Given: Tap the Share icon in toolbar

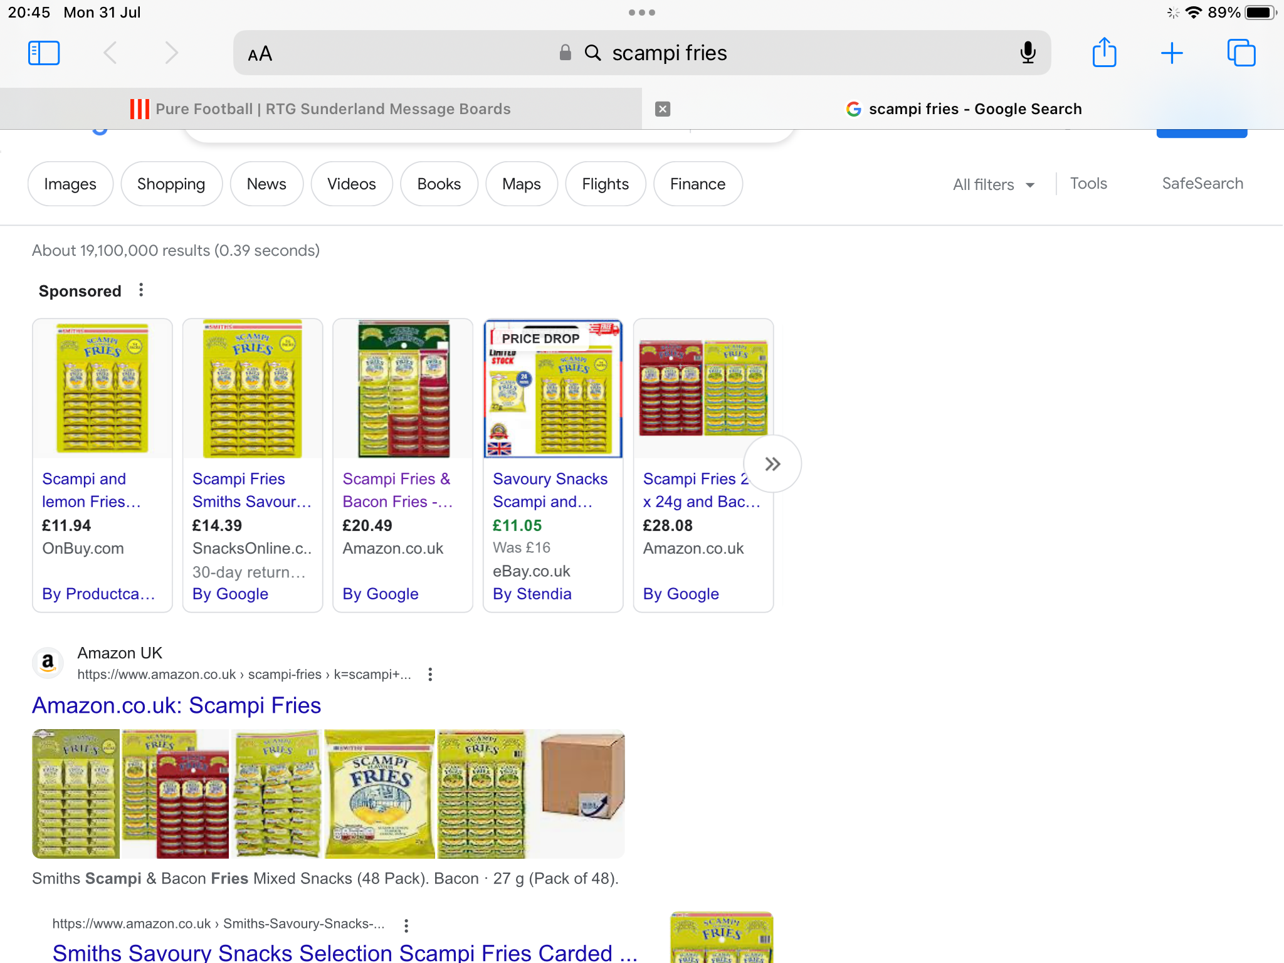Looking at the screenshot, I should click(x=1104, y=52).
